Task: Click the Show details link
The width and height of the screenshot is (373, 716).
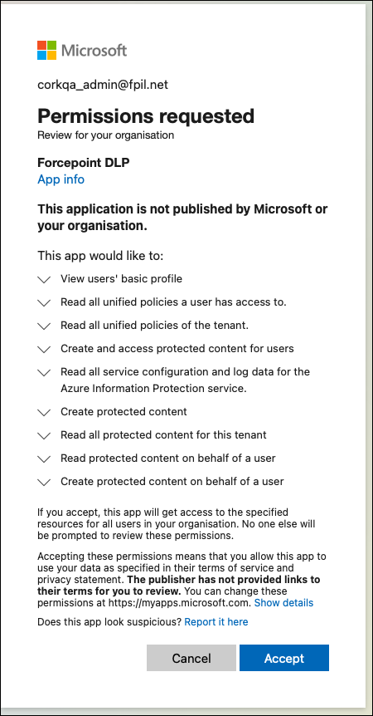Action: [283, 603]
